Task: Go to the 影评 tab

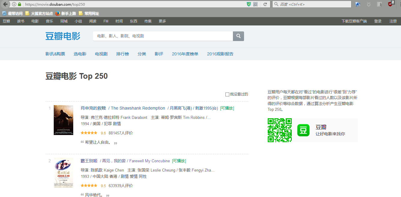Action: click(x=159, y=54)
